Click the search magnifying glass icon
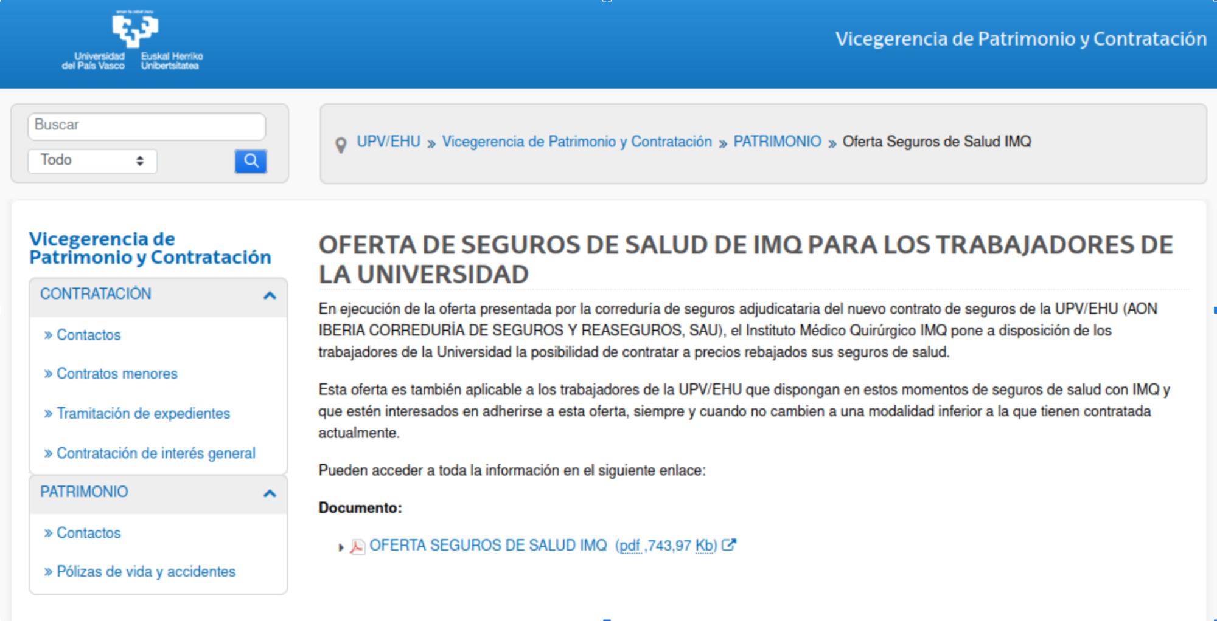This screenshot has width=1217, height=621. [x=250, y=160]
